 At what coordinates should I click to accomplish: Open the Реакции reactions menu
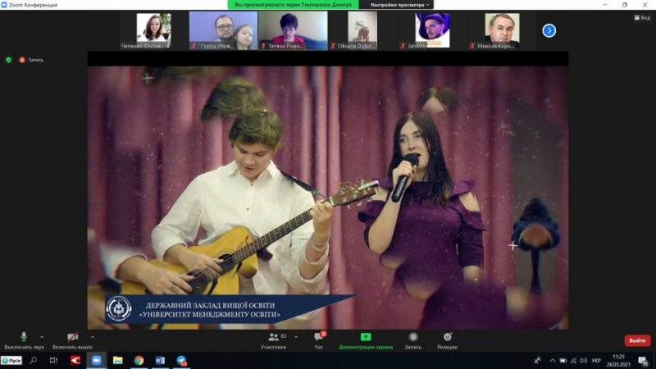click(447, 340)
